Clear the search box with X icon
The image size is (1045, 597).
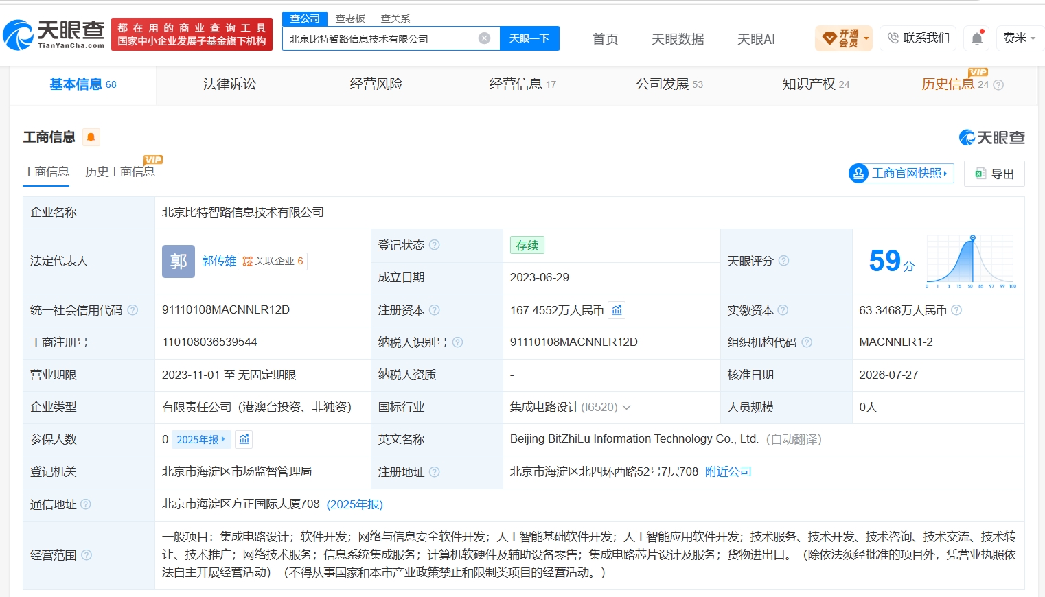click(x=485, y=38)
